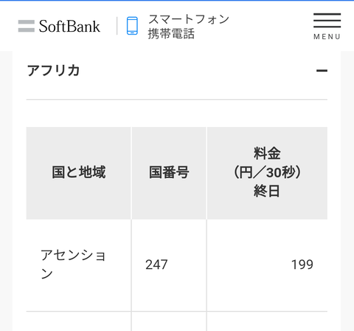354x331 pixels.
Task: Open the hamburger MENU icon
Action: click(x=327, y=27)
